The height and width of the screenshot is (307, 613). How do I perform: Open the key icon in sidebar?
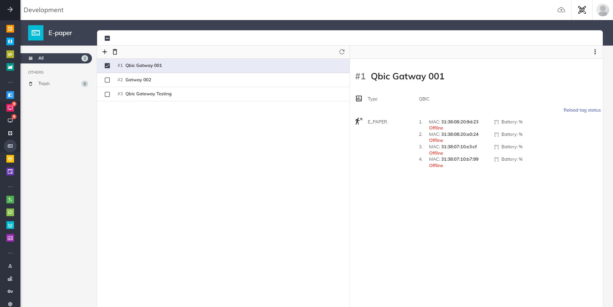pos(10,291)
